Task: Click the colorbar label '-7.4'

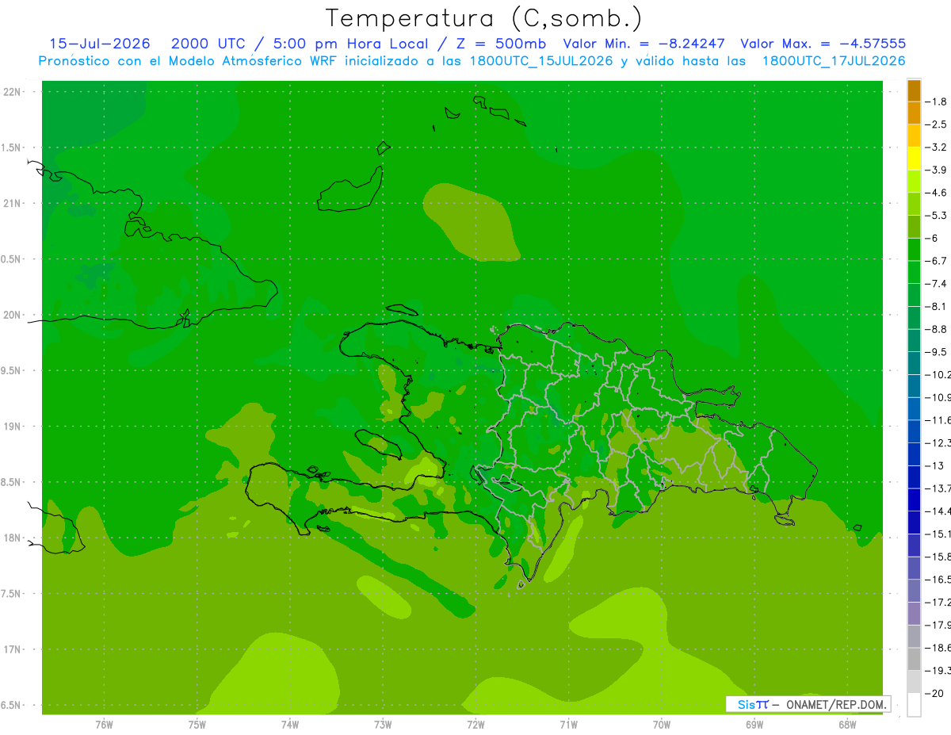Action: (x=936, y=284)
